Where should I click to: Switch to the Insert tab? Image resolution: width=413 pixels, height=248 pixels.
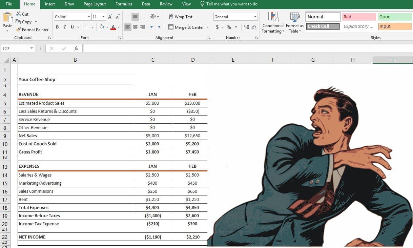[x=50, y=4]
